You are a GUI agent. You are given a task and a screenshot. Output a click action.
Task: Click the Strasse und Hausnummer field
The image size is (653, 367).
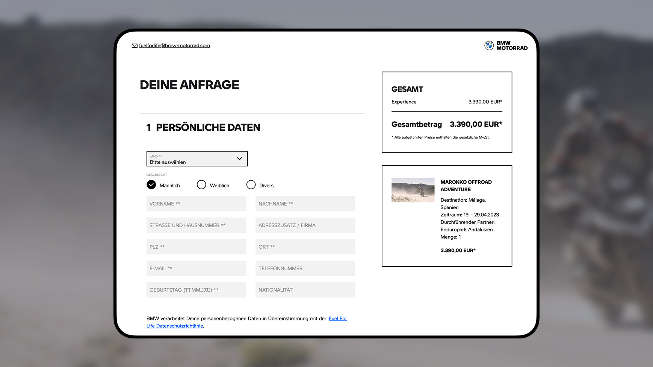click(x=197, y=225)
